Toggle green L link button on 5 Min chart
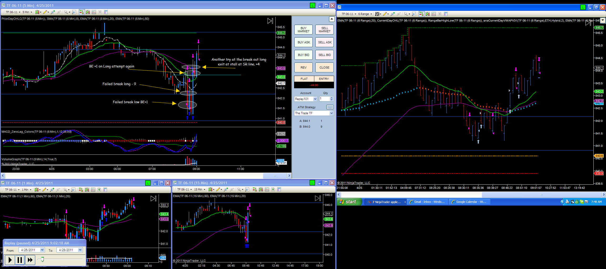This screenshot has height=269, width=606. pos(312,6)
